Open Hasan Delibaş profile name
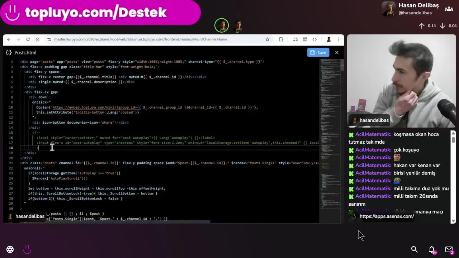Screen dimensions: 459x258 [418, 5]
